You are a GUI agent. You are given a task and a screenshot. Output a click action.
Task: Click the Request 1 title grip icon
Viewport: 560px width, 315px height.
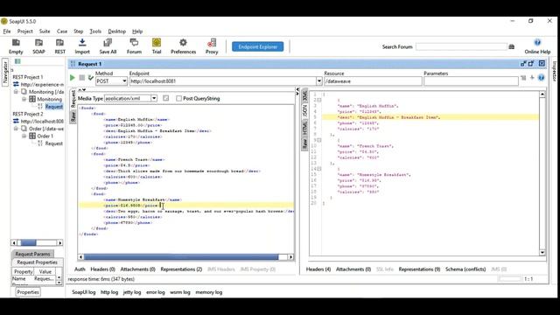(x=73, y=64)
